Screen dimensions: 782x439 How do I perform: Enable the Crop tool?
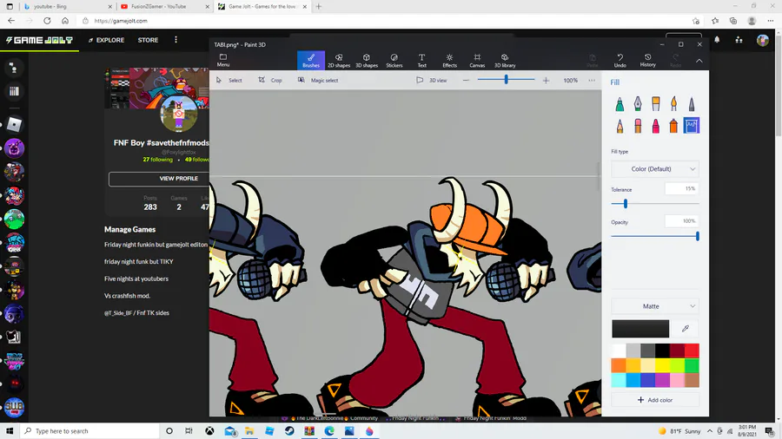point(269,80)
